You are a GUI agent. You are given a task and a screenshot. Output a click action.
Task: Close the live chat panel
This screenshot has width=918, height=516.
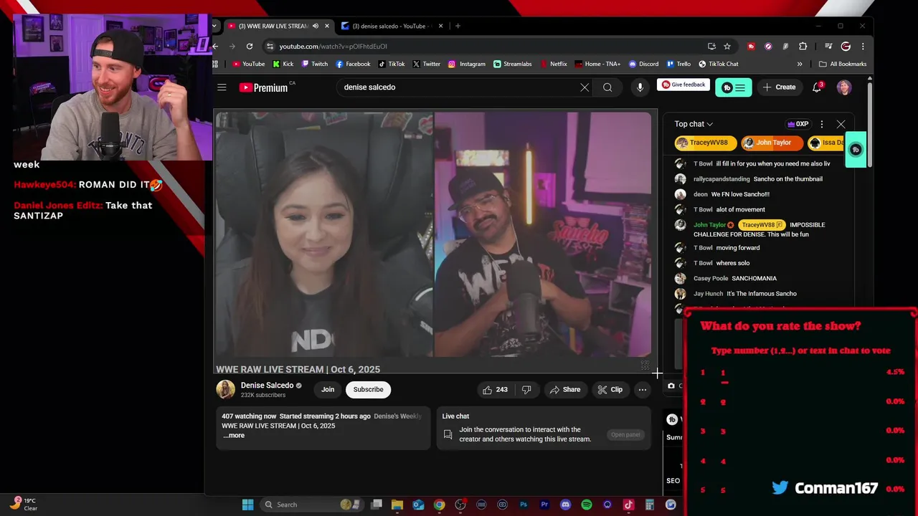coord(841,124)
